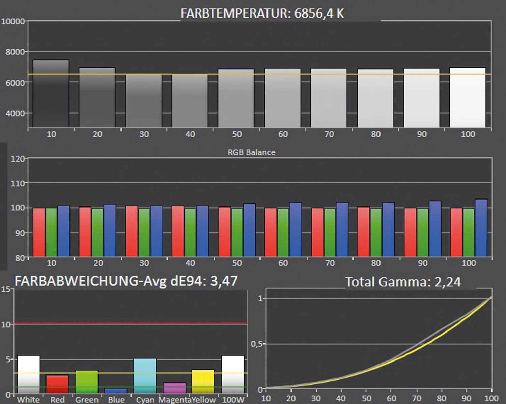
Task: Select the Blue color deviation bar
Action: tap(116, 391)
